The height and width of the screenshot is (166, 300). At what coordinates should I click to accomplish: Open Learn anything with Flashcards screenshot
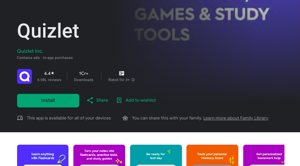click(x=43, y=155)
